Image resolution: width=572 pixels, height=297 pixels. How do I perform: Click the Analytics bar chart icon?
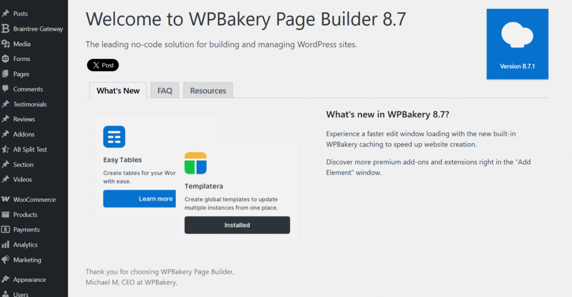click(x=6, y=244)
